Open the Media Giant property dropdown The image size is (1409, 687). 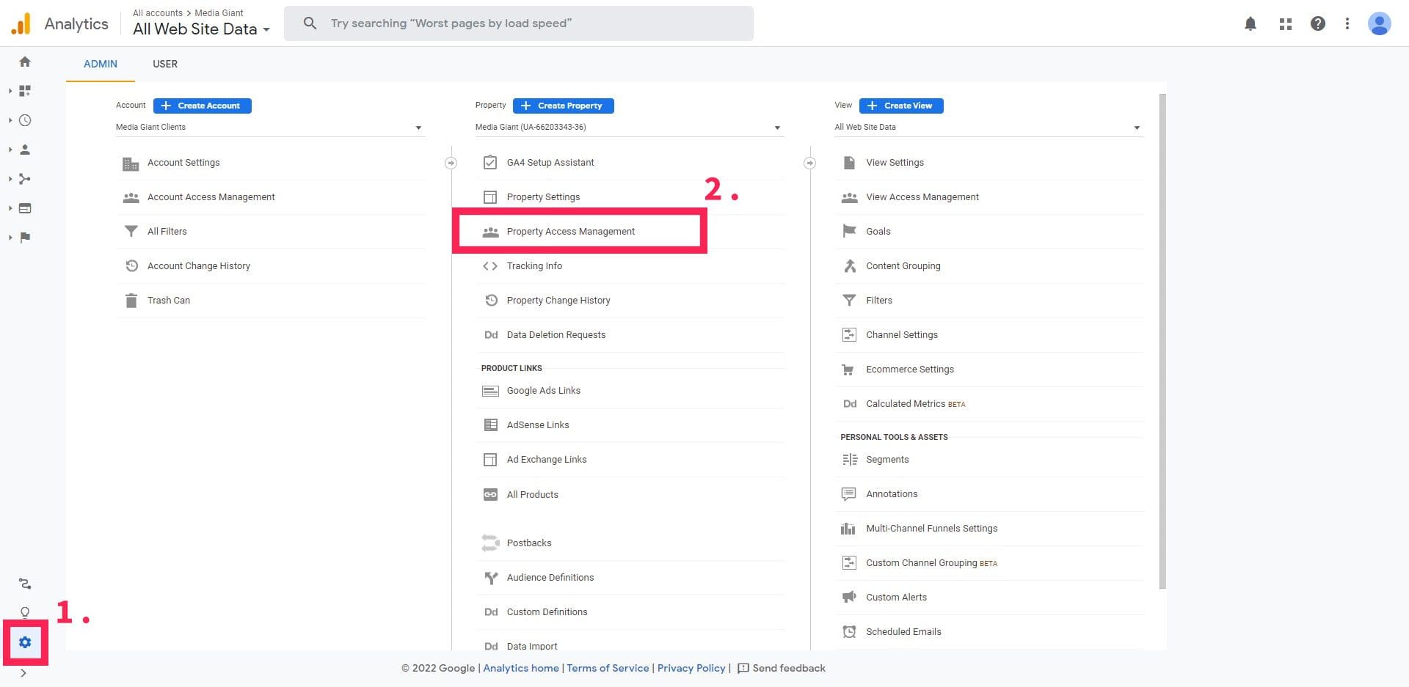pyautogui.click(x=630, y=128)
